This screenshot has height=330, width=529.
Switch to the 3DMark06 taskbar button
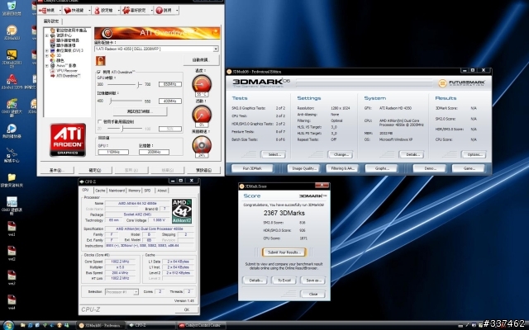[x=99, y=325]
